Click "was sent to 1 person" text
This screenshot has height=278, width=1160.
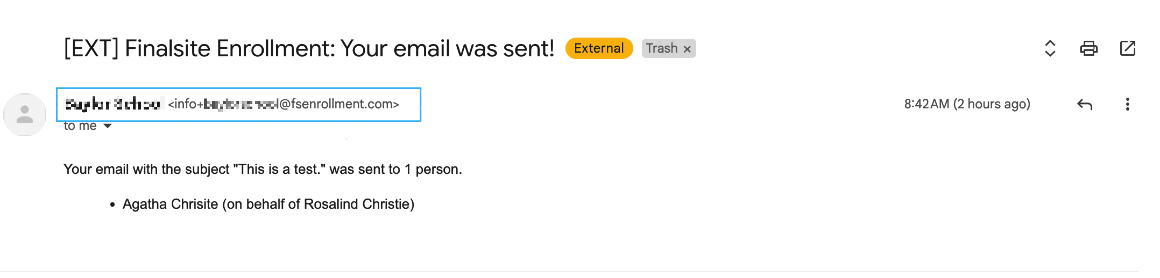pos(395,169)
